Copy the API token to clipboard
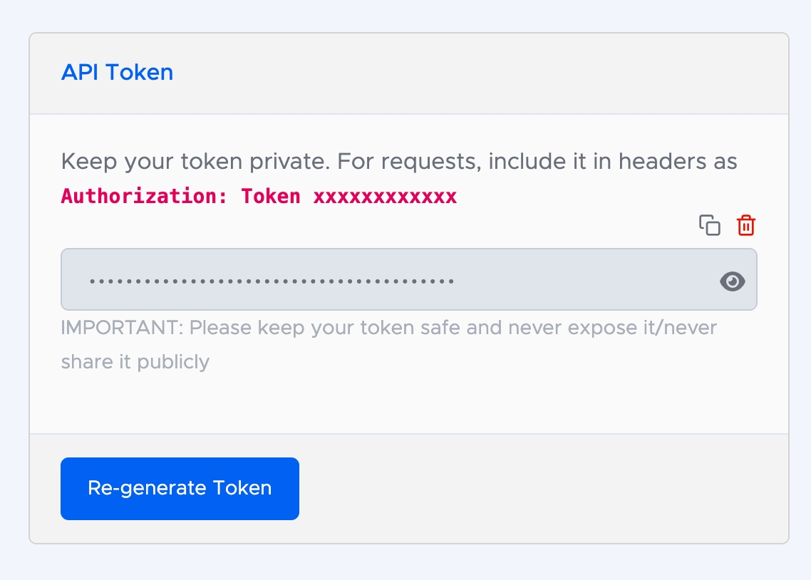811x580 pixels. pos(709,225)
